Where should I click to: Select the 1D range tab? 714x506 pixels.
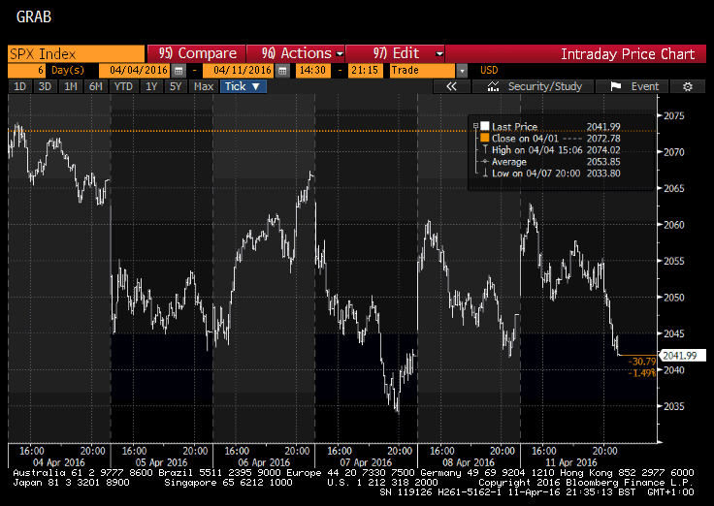(x=19, y=86)
